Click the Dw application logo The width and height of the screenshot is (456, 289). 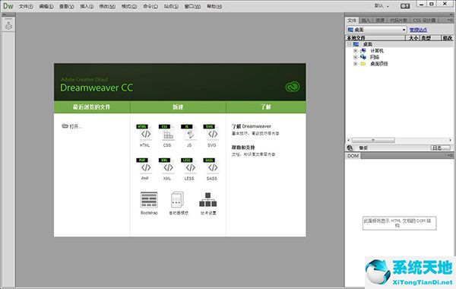click(x=8, y=5)
